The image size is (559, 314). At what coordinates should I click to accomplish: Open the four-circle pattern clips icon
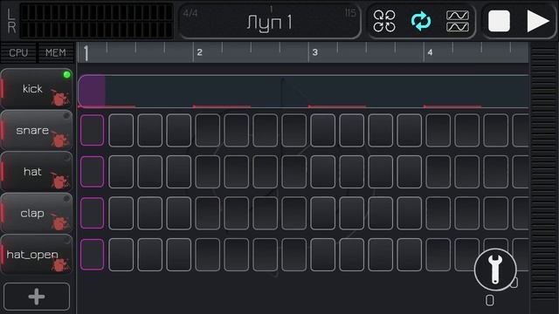(x=384, y=21)
